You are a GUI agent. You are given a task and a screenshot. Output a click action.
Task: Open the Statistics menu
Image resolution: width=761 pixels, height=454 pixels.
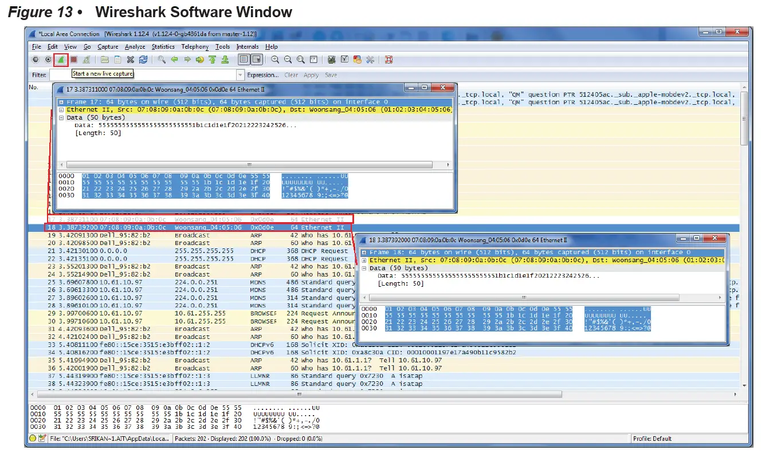[163, 46]
